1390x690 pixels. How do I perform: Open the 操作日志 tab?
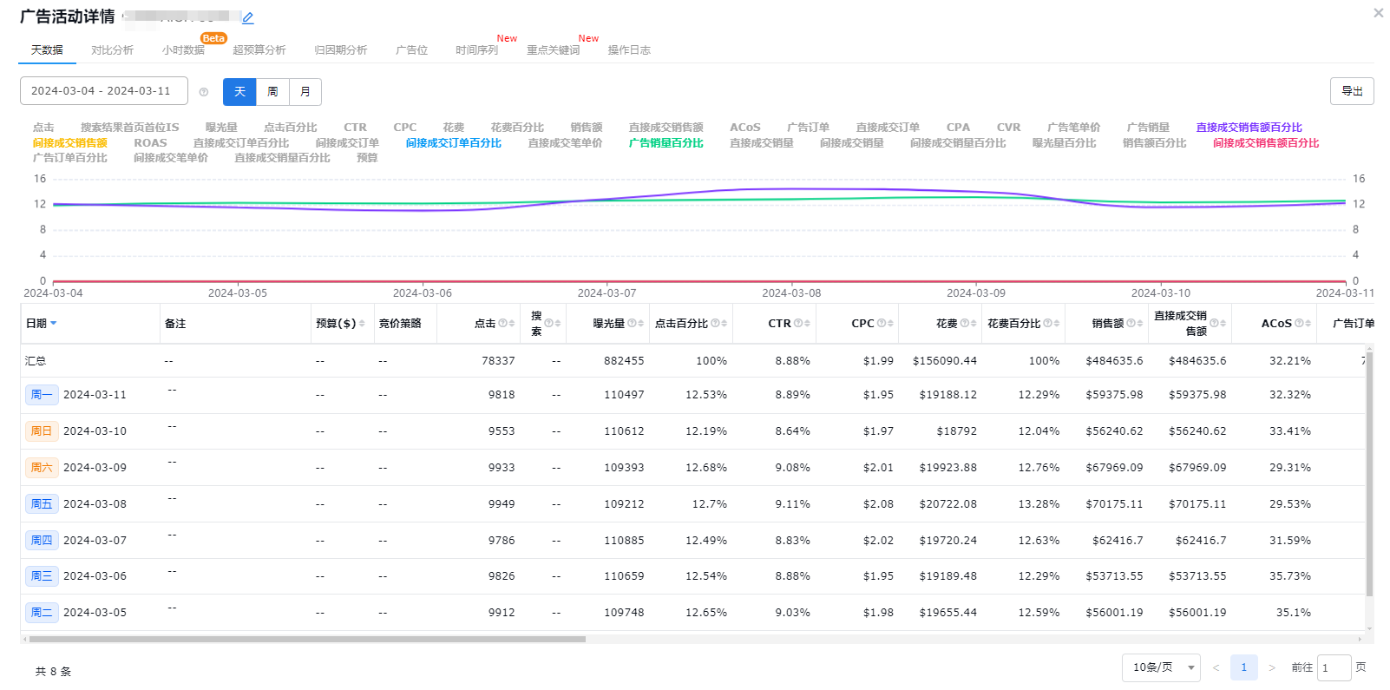(x=629, y=50)
